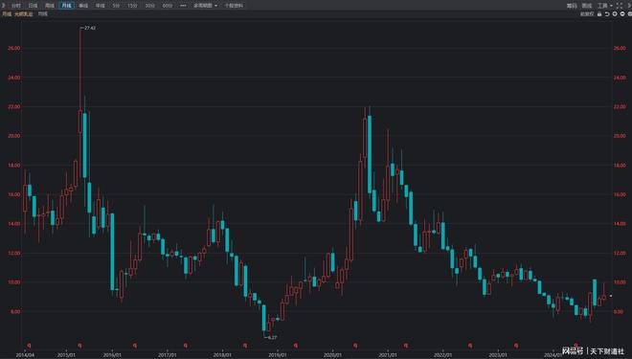Click the zoom-in plus circle icon
Image resolution: width=632 pixels, height=359 pixels.
coord(615,13)
